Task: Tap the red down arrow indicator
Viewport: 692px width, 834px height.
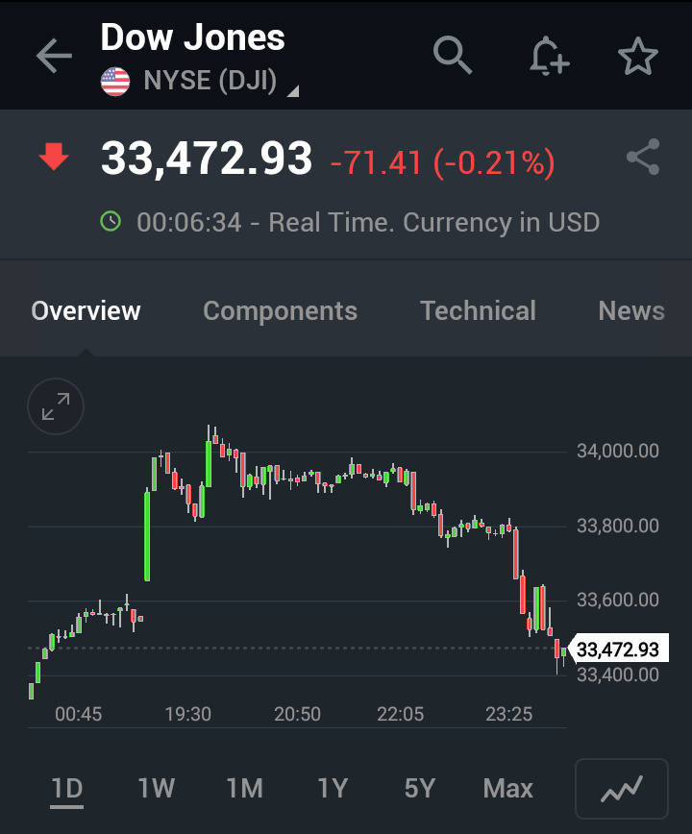Action: (x=54, y=157)
